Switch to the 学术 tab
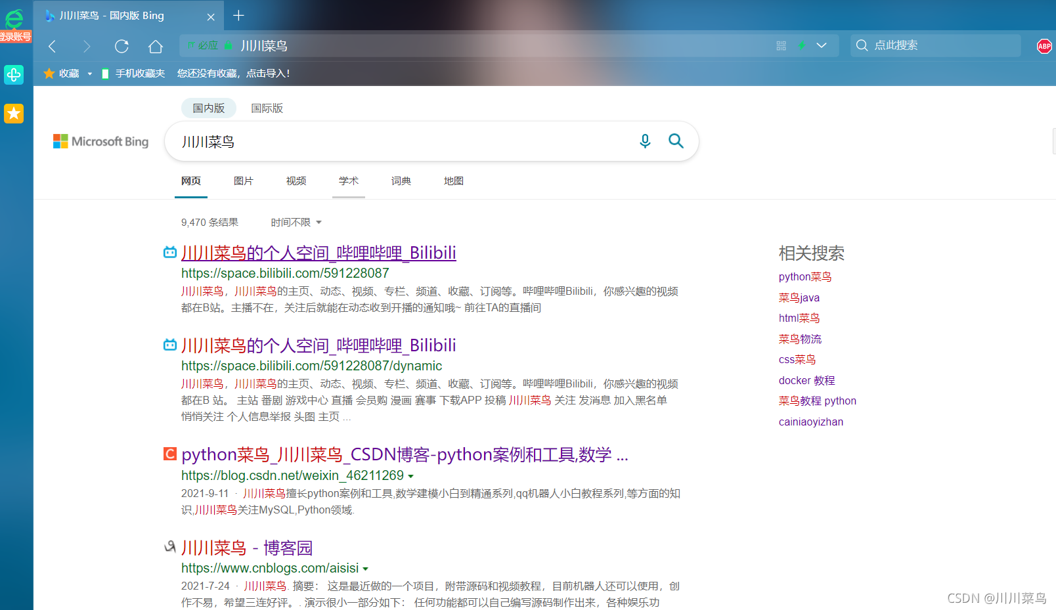 [349, 181]
